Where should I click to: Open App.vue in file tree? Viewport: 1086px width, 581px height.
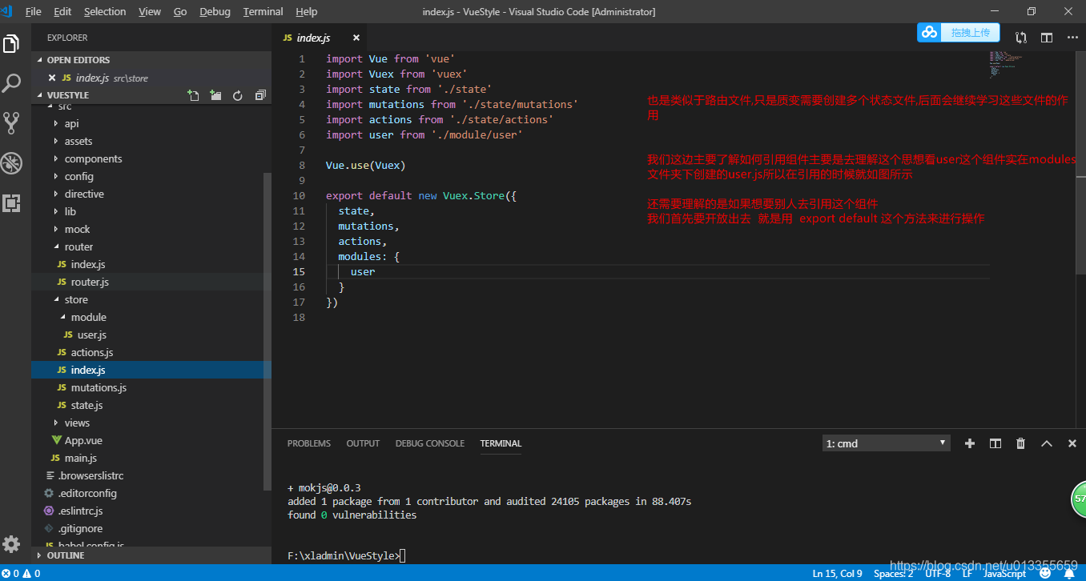pos(151,440)
